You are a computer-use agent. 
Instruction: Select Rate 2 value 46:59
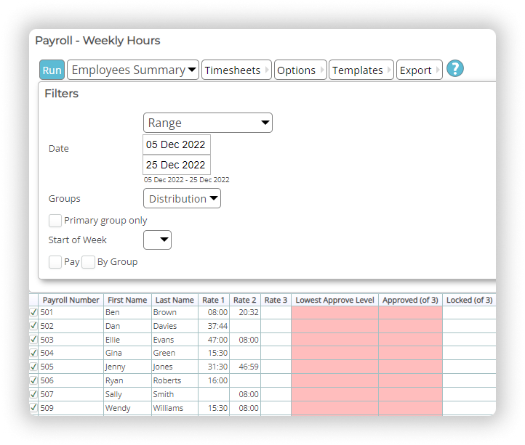pos(245,367)
